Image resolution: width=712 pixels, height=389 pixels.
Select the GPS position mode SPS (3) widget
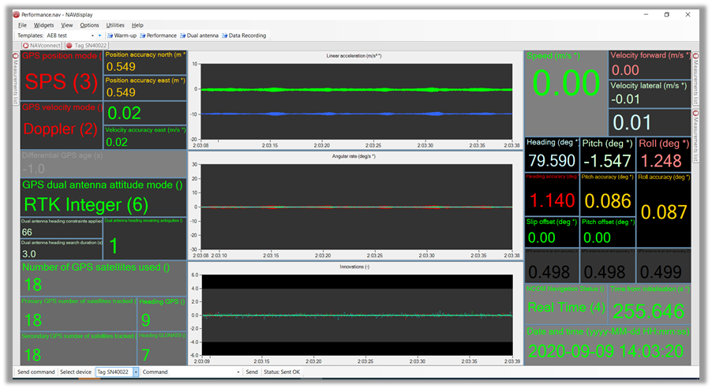62,75
